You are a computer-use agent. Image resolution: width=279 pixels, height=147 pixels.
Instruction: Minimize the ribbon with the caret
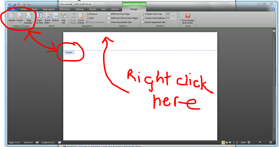tap(270, 9)
